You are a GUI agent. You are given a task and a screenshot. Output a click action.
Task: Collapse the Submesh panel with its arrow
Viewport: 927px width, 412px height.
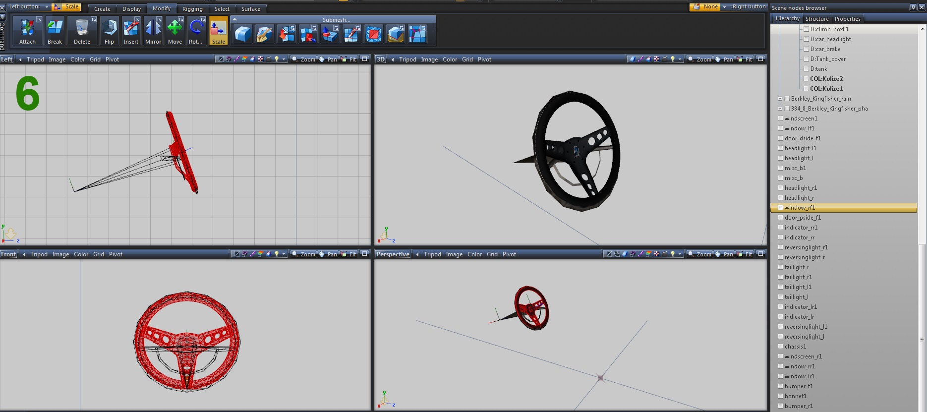(x=234, y=19)
